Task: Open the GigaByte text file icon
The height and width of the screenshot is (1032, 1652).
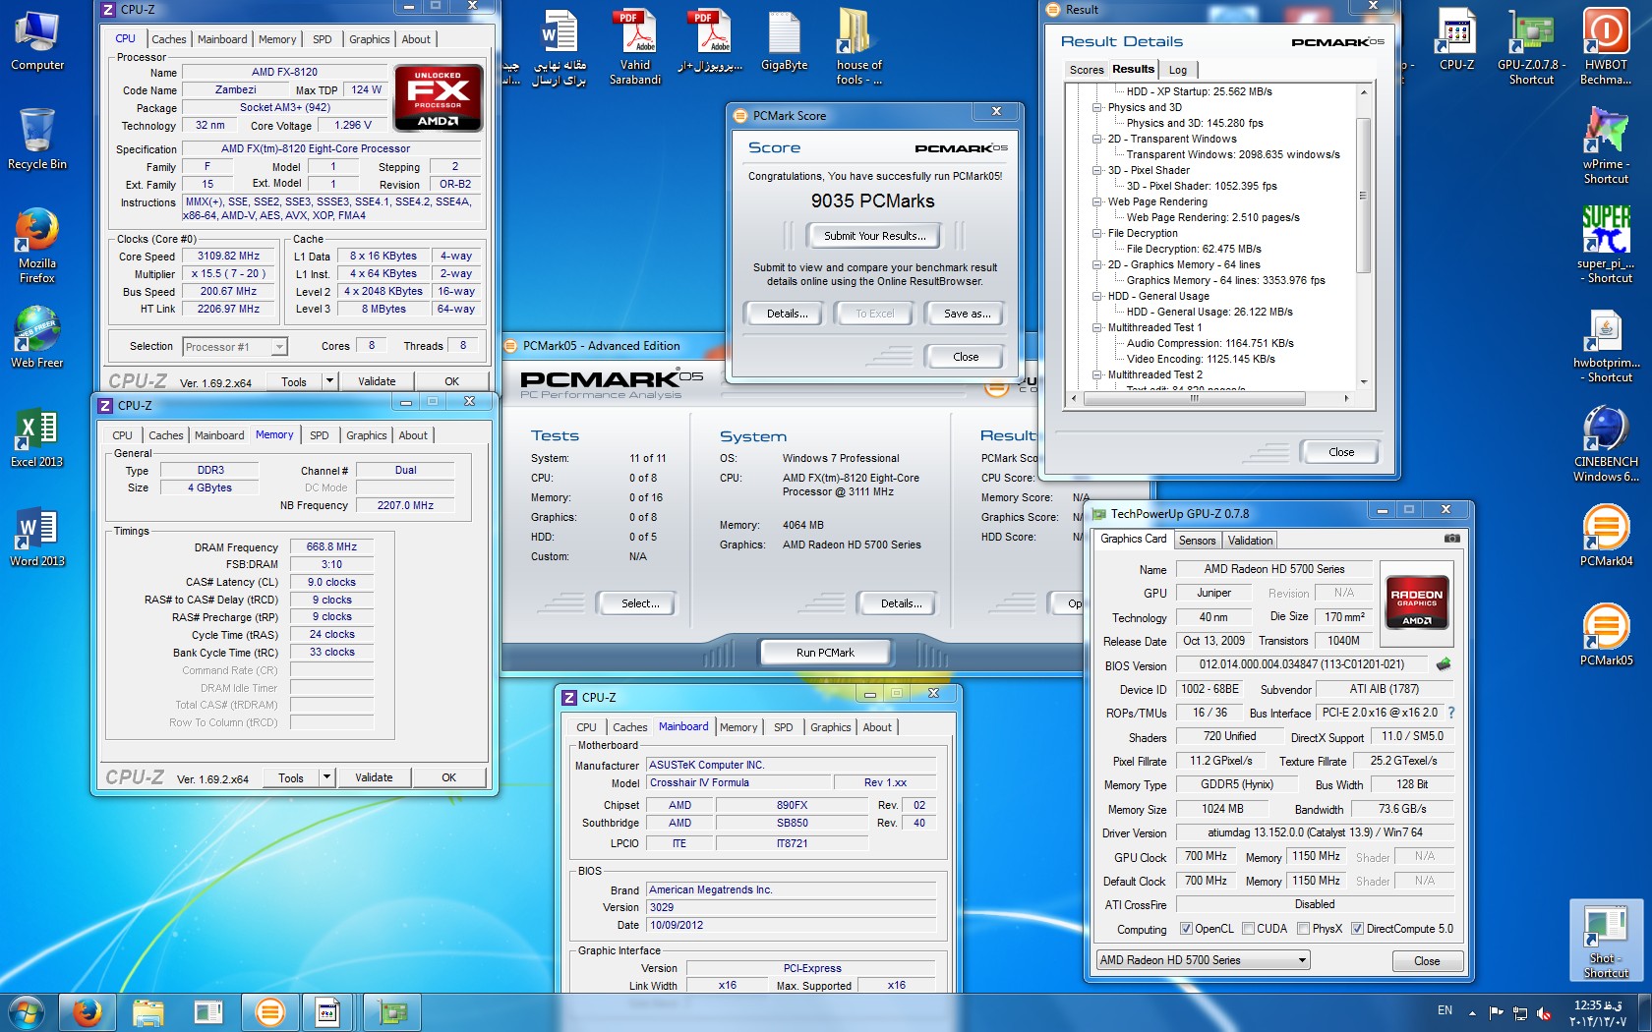Action: click(784, 39)
